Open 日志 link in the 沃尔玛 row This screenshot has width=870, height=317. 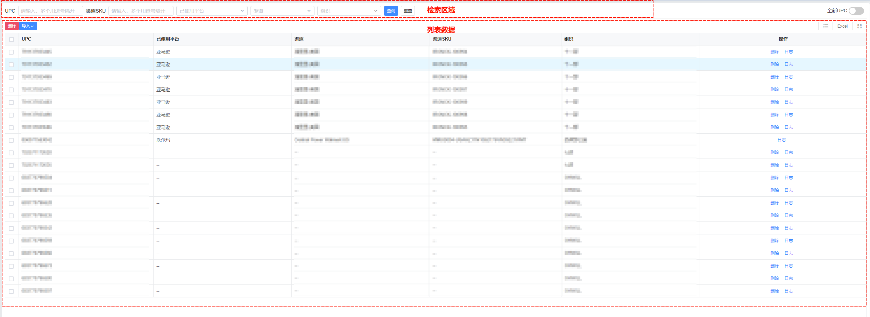[x=781, y=140]
